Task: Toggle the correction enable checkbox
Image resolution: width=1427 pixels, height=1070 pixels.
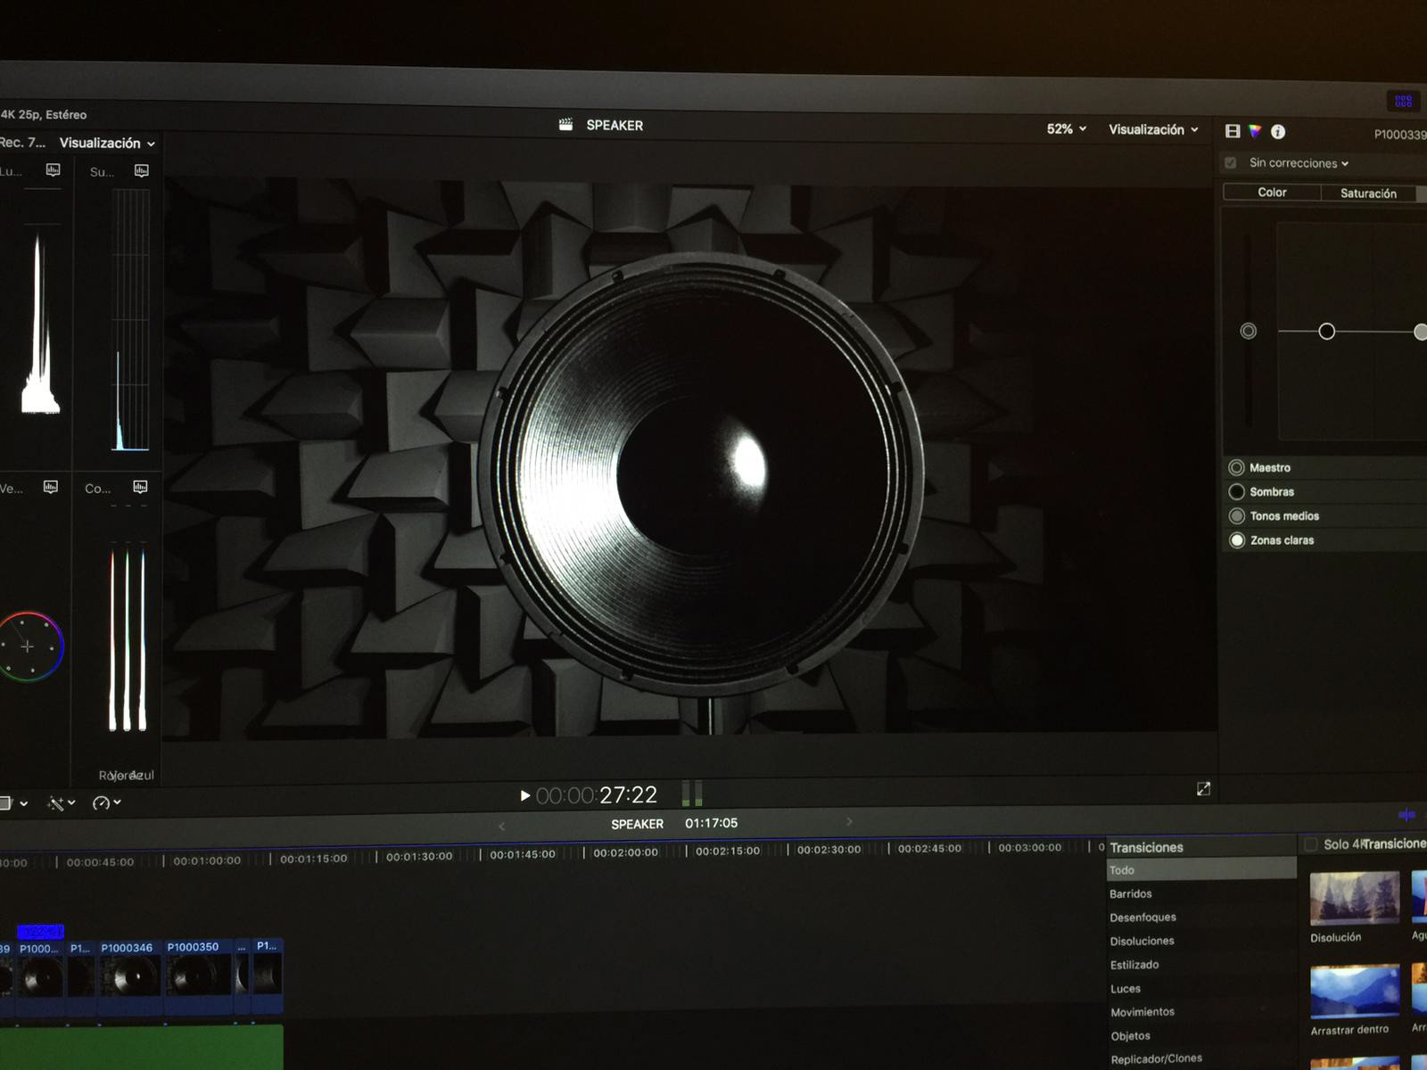Action: (1231, 163)
